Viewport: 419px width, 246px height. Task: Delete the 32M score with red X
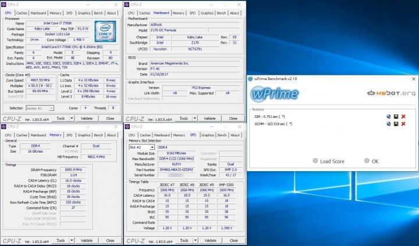pos(403,117)
